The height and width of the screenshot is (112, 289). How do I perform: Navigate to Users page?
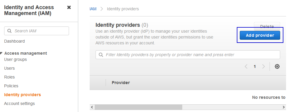(x=9, y=68)
